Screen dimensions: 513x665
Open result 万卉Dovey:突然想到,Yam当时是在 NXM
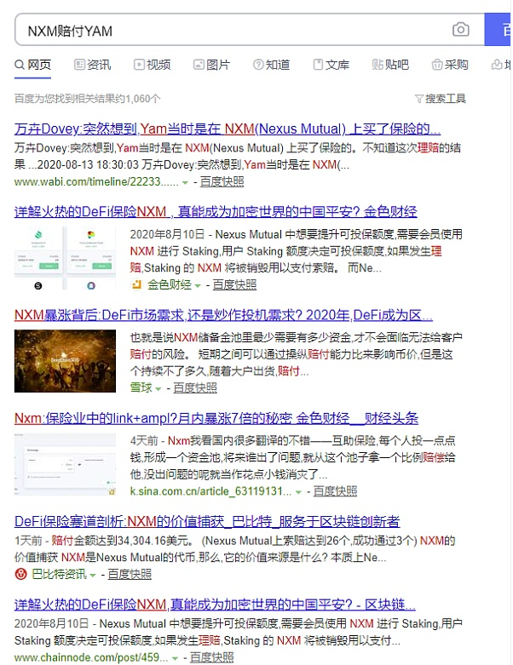point(228,129)
